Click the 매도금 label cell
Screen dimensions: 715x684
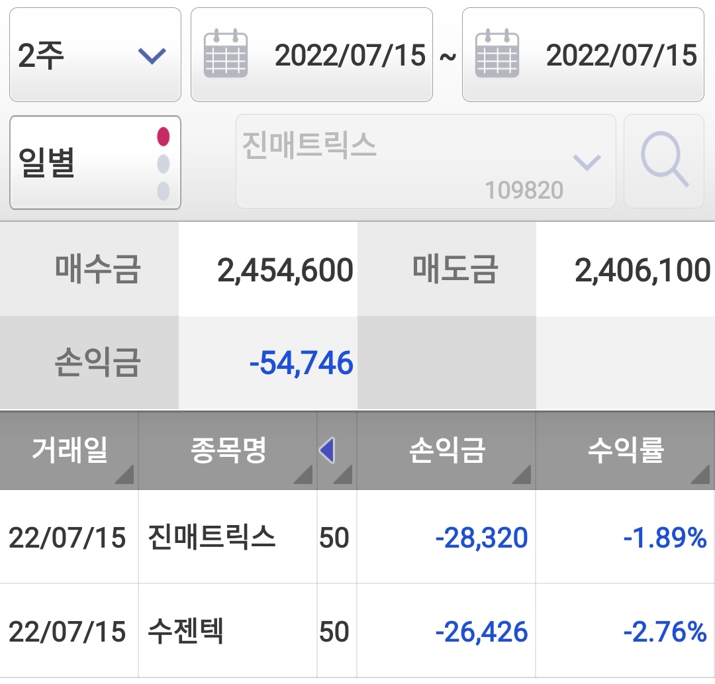pyautogui.click(x=447, y=269)
